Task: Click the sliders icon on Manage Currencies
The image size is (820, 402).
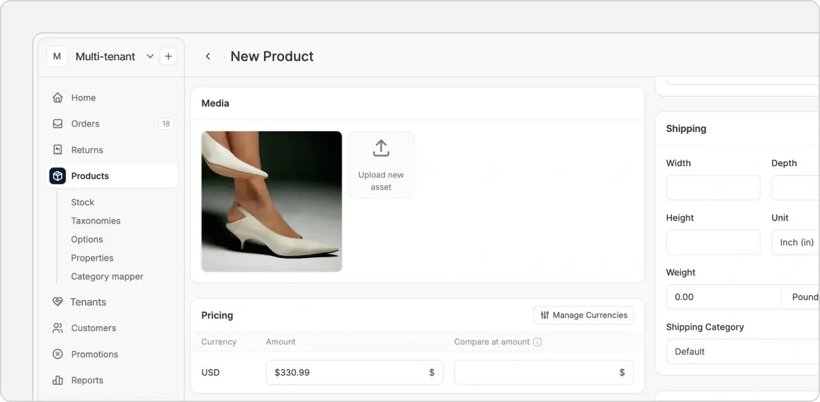Action: [544, 315]
